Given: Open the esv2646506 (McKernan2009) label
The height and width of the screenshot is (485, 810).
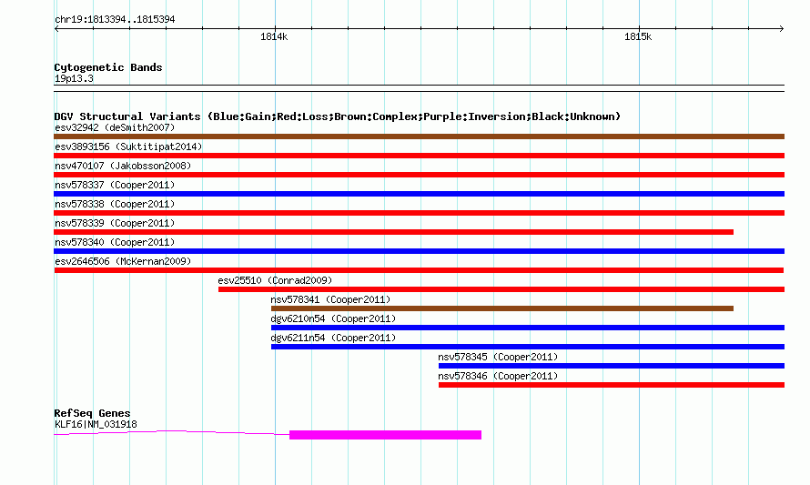Looking at the screenshot, I should point(123,261).
